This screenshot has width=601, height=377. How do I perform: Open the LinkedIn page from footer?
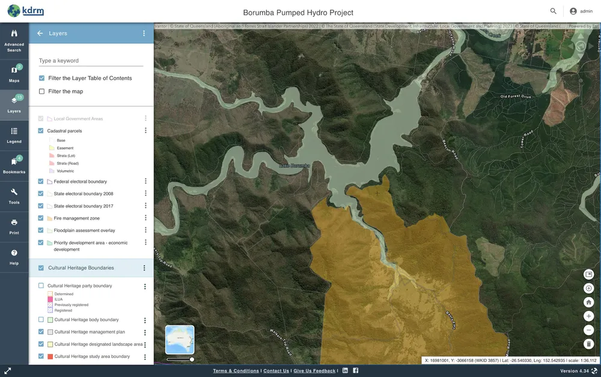click(x=346, y=370)
